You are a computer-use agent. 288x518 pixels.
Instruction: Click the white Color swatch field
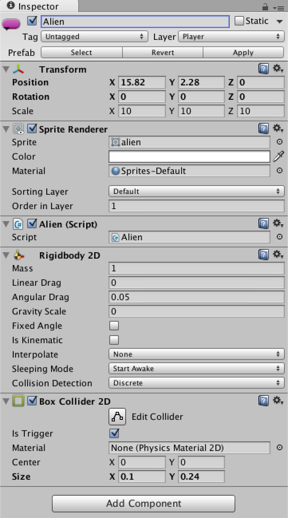(x=189, y=156)
